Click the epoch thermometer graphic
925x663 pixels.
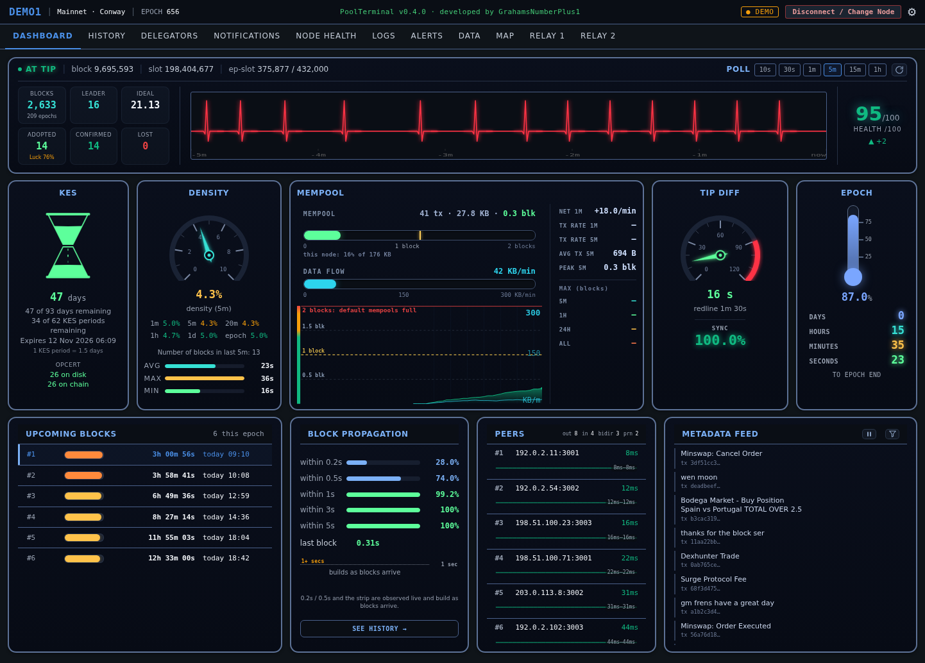pos(853,246)
